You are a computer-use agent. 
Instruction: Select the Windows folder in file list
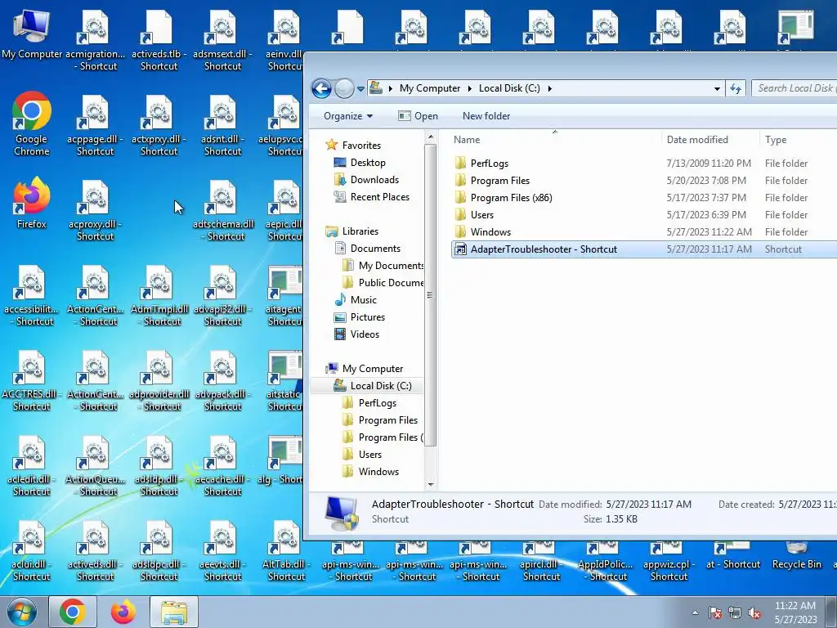pyautogui.click(x=490, y=231)
